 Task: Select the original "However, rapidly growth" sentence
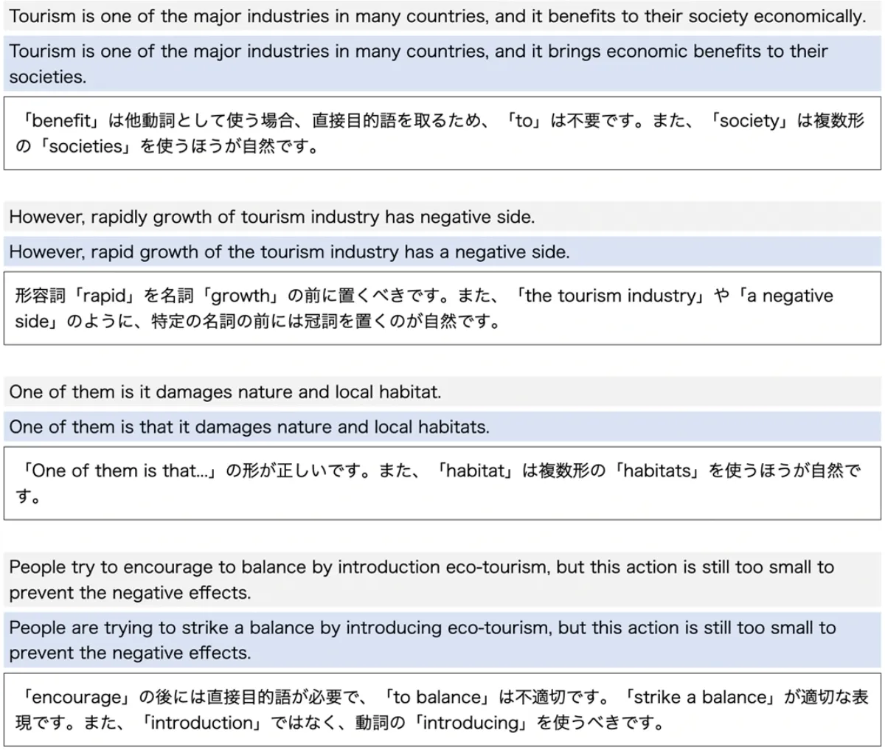point(271,217)
